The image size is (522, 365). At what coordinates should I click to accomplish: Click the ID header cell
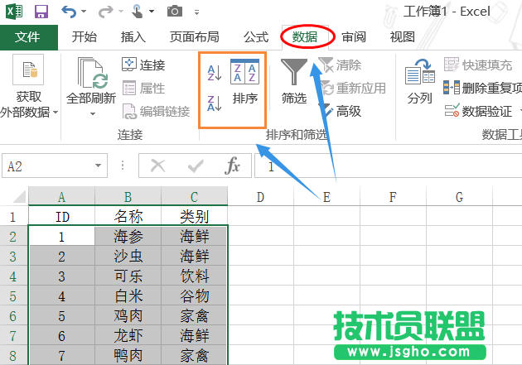coord(61,216)
